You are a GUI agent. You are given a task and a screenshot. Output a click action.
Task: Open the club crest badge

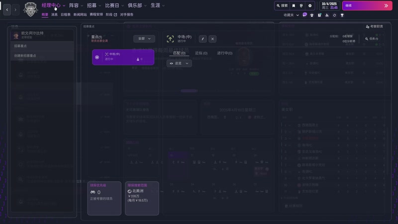(30, 9)
